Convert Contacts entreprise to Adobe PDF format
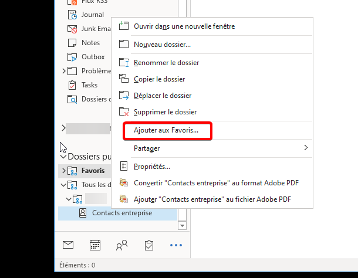This screenshot has height=278, width=358. click(x=216, y=183)
